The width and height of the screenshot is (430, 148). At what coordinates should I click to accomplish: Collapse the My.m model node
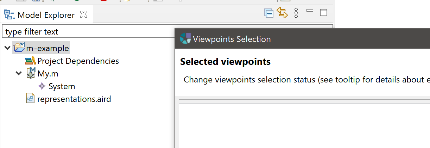click(x=19, y=74)
